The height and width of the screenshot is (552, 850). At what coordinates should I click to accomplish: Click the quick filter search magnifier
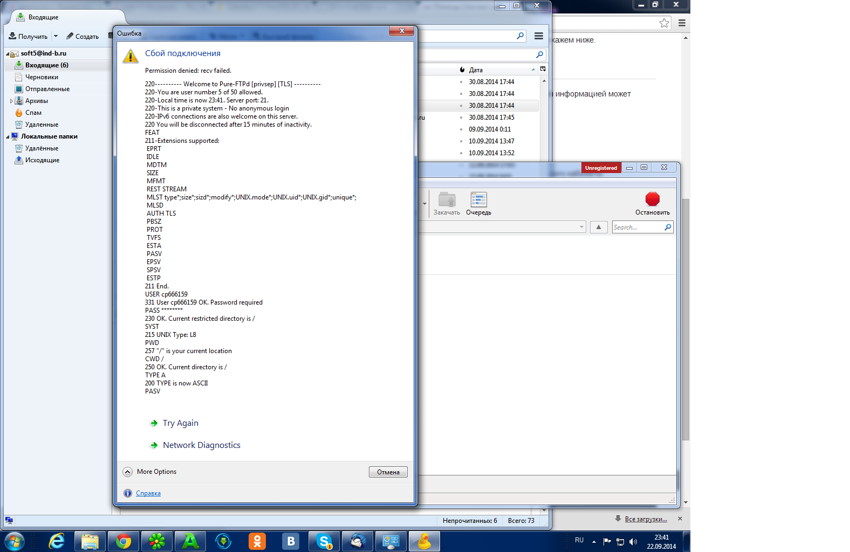(x=539, y=54)
